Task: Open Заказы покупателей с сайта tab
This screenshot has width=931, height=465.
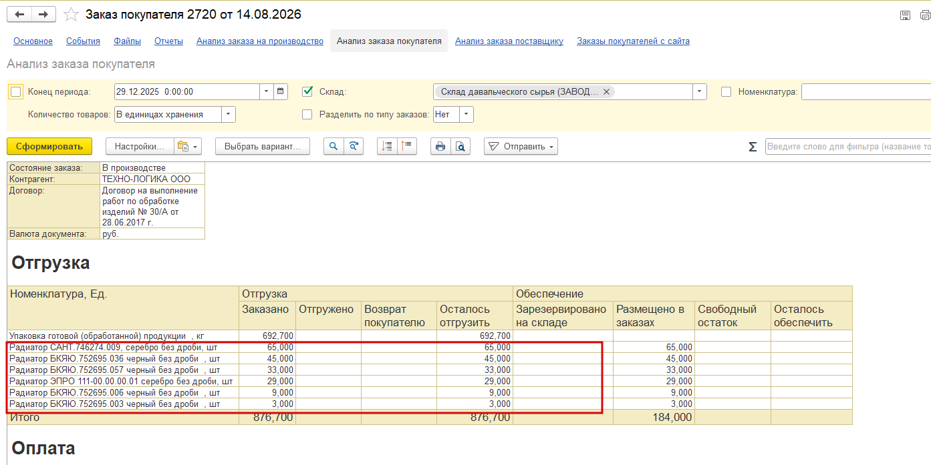Action: pos(633,41)
